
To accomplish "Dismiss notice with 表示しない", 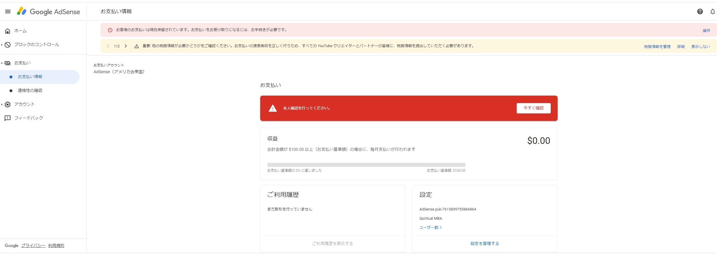I will [701, 47].
